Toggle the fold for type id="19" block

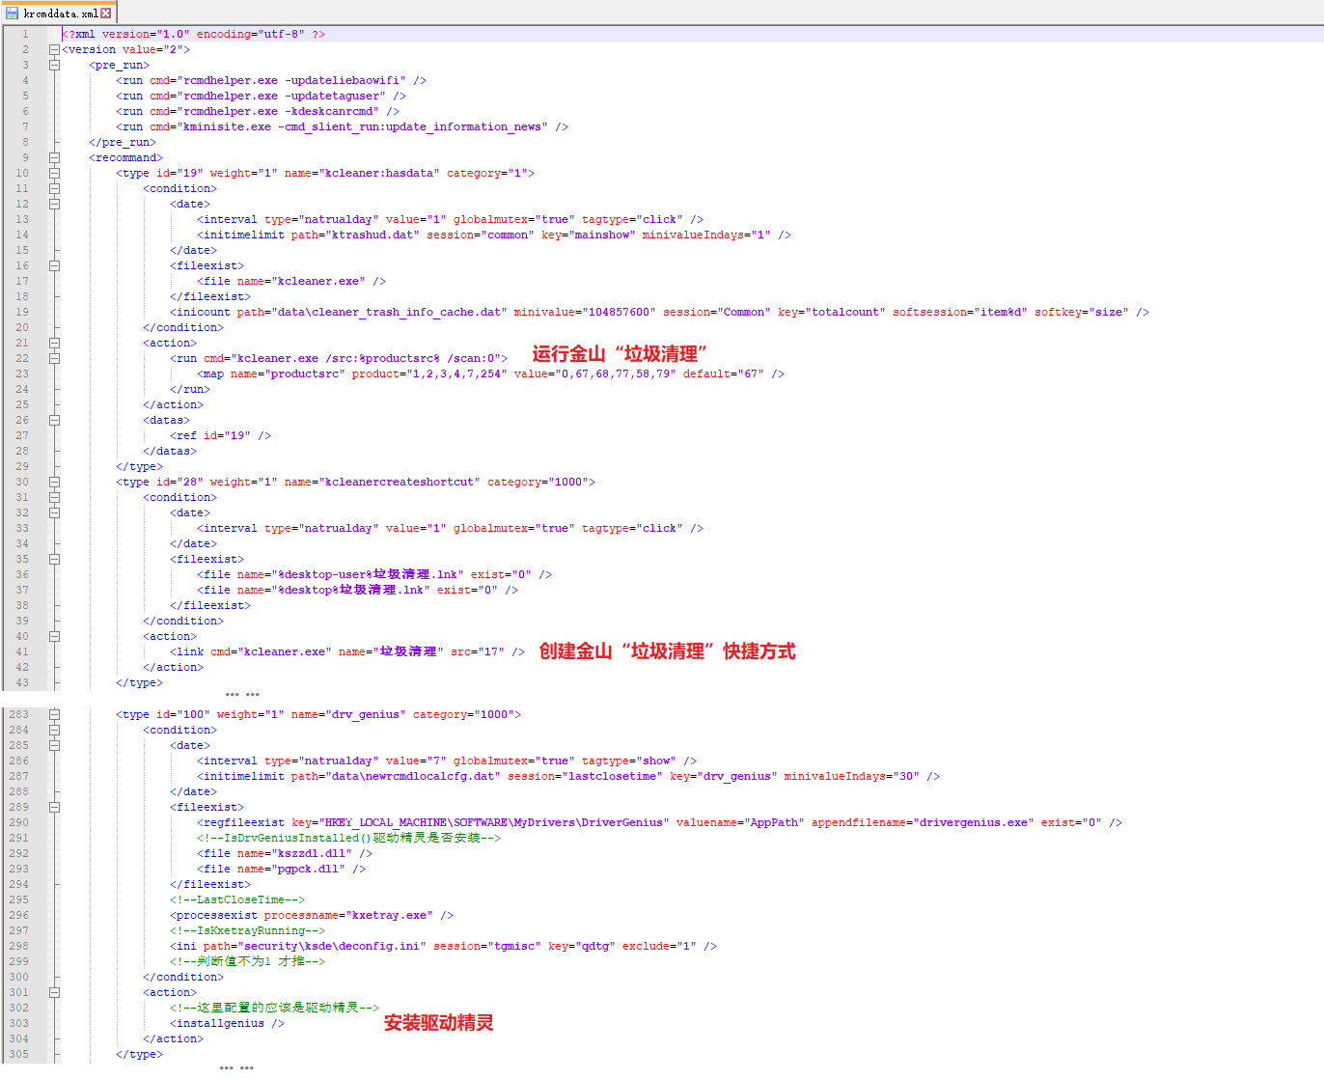[x=55, y=173]
